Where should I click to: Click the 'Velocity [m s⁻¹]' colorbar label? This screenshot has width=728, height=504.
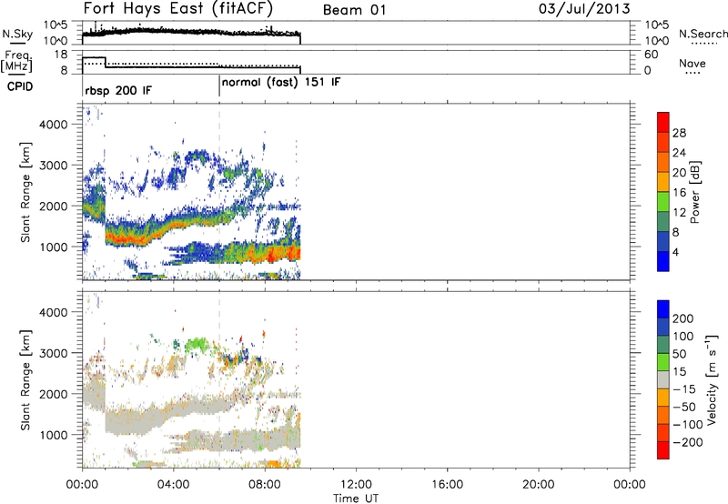click(x=712, y=379)
